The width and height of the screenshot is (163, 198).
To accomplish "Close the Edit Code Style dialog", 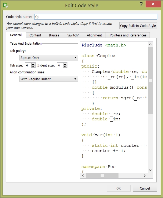I will [153, 4].
